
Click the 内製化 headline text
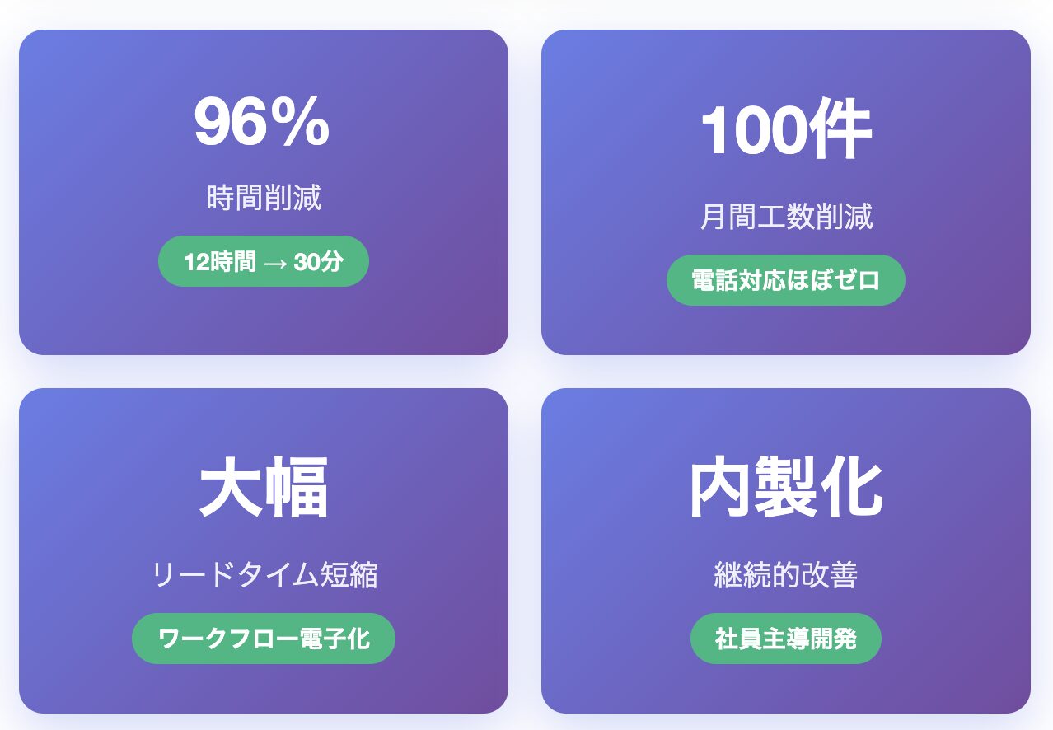click(786, 488)
